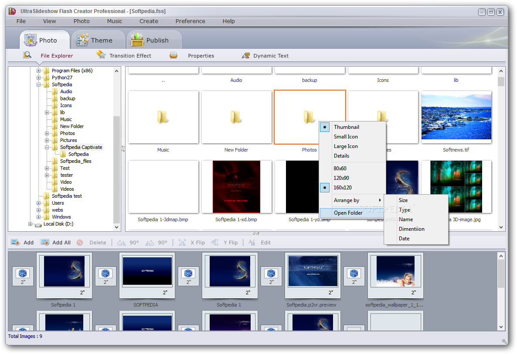Click transition cube icon before softpedia_wallpaper slide
The image size is (517, 354).
pos(354,273)
